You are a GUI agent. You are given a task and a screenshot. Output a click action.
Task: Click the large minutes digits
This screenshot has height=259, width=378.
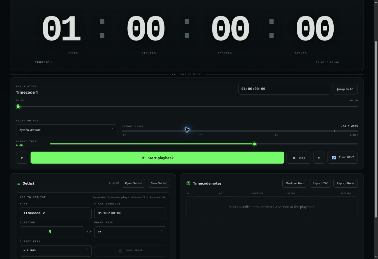146,29
